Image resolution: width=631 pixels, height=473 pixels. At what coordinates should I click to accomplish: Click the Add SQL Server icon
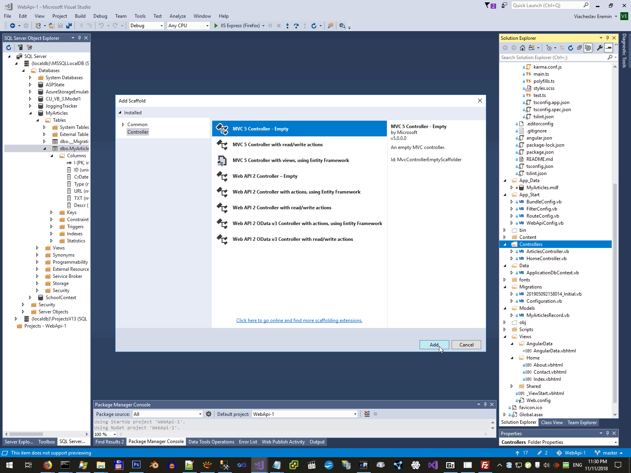(x=20, y=47)
